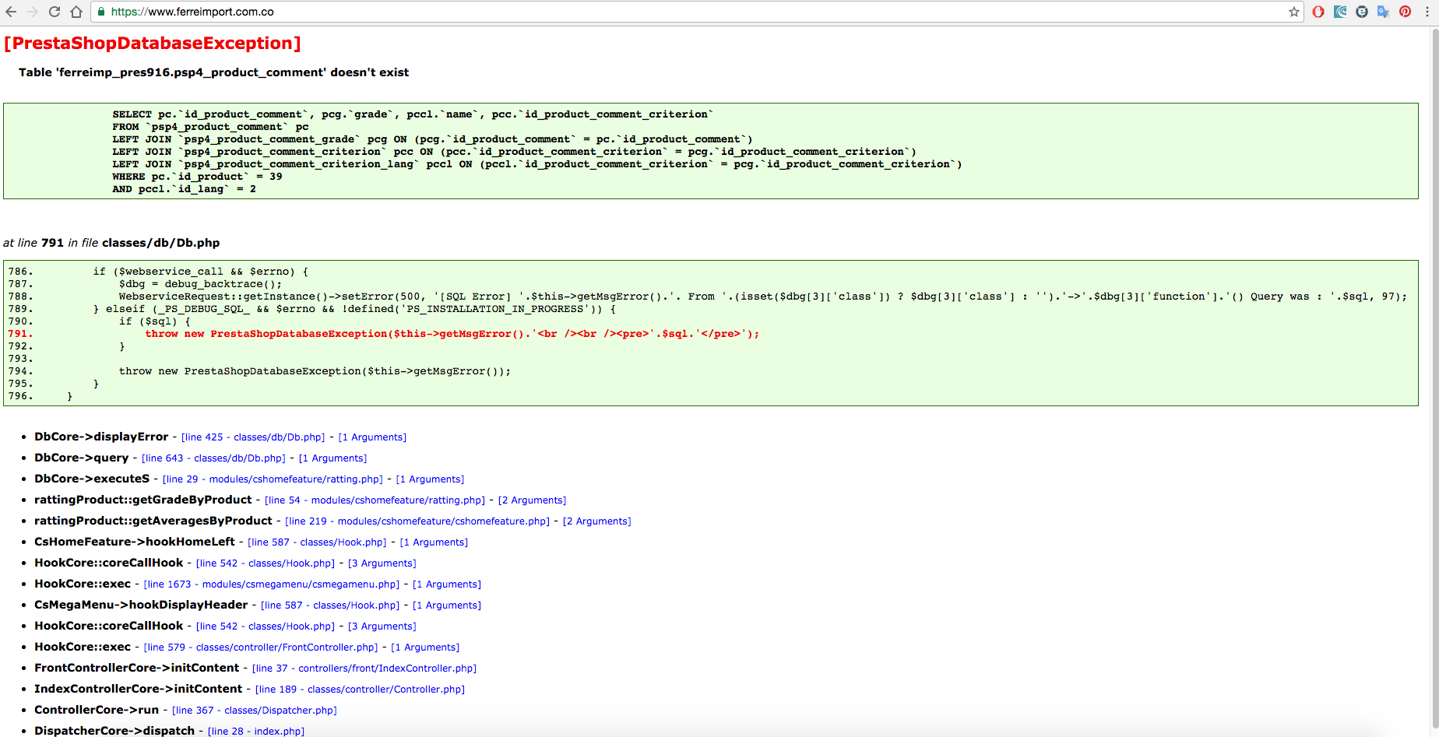Click the bold "CsMegaMenu->hookDisplayHeader" trace entry
This screenshot has width=1439, height=737.
click(141, 605)
